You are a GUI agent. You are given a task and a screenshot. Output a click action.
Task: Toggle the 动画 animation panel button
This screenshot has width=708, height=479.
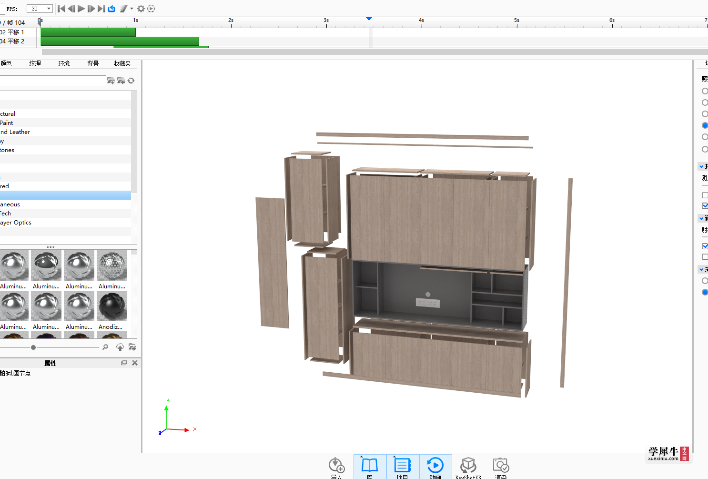[435, 467]
